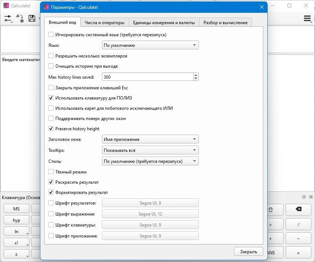This screenshot has height=262, width=315.
Task: Select the Внешний вид tab
Action: point(62,22)
